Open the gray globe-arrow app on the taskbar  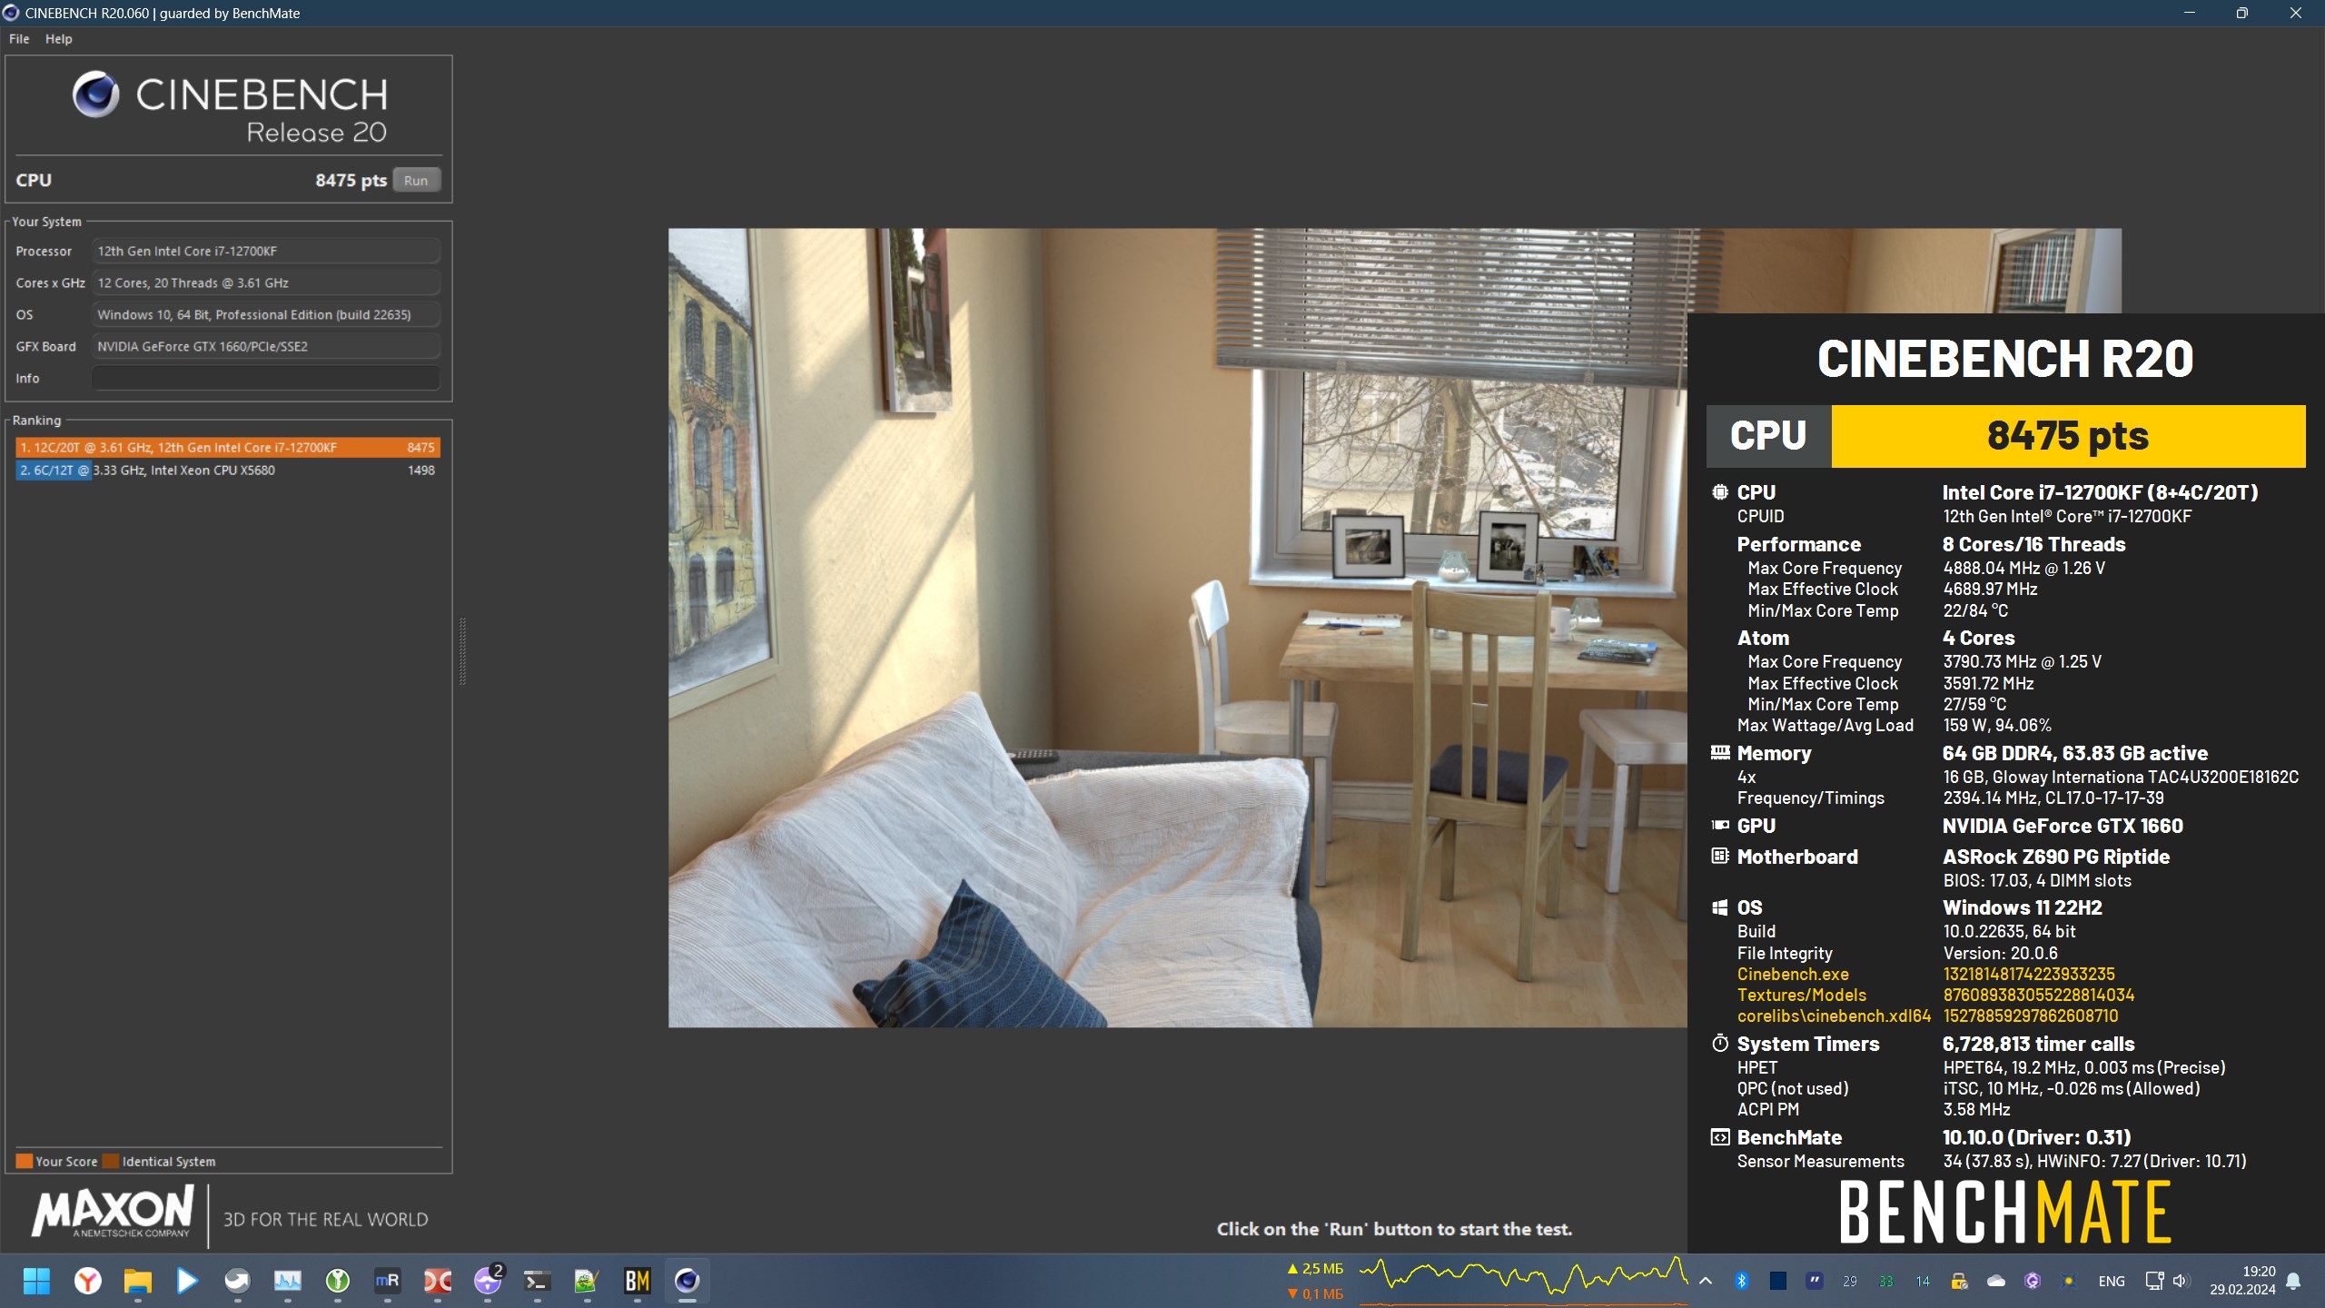(x=237, y=1281)
